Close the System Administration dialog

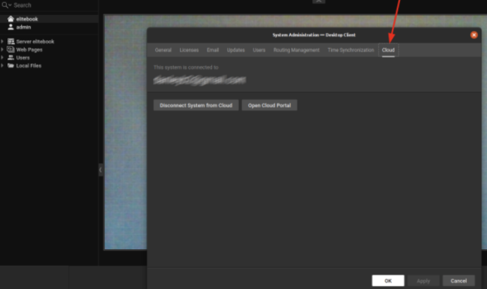click(x=474, y=35)
